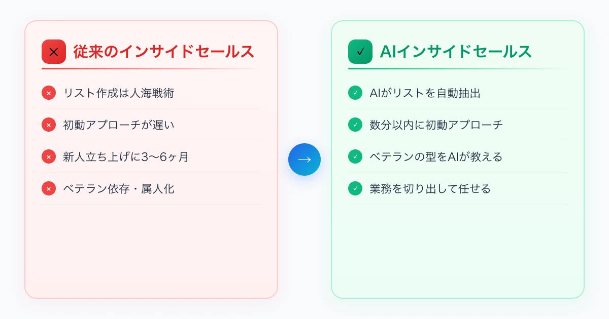Click red x icon beside ベテラン依存・属人化

coord(49,189)
